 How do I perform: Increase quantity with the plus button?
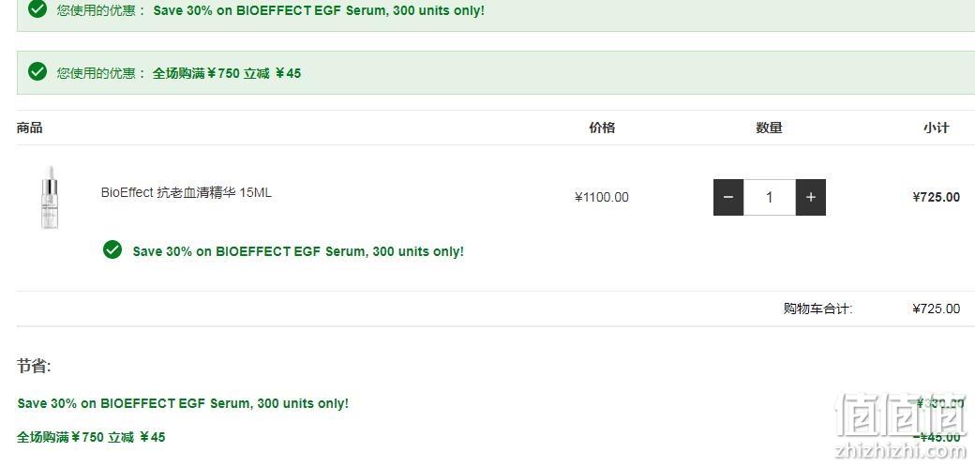tap(811, 197)
